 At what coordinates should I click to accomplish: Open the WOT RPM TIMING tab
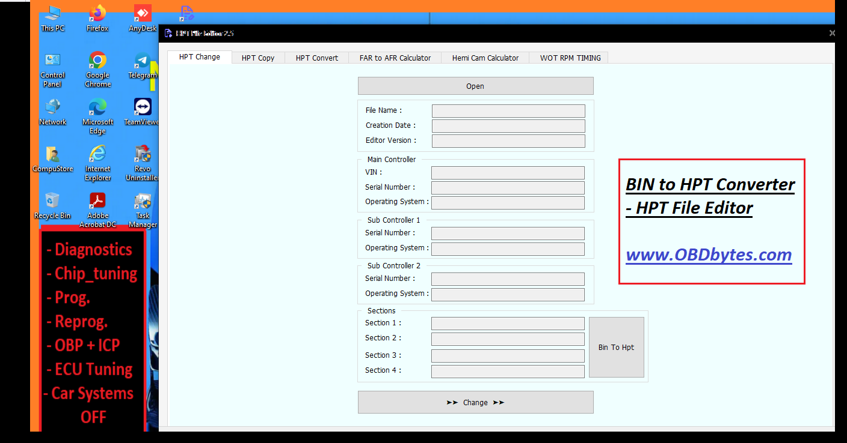570,58
